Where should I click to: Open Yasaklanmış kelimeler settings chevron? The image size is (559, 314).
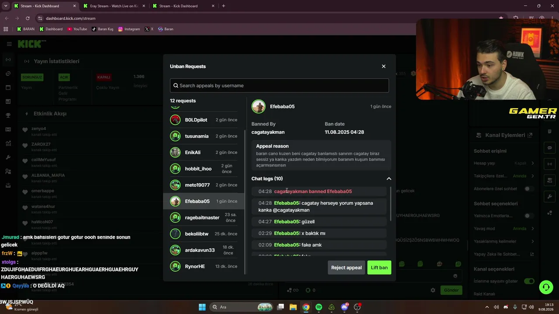(532, 241)
